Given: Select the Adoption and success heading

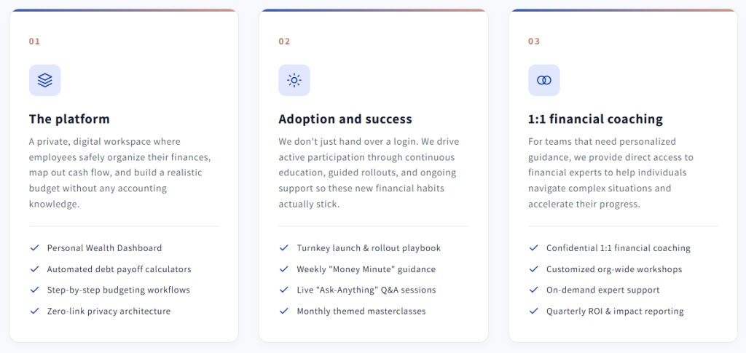Looking at the screenshot, I should (x=345, y=119).
